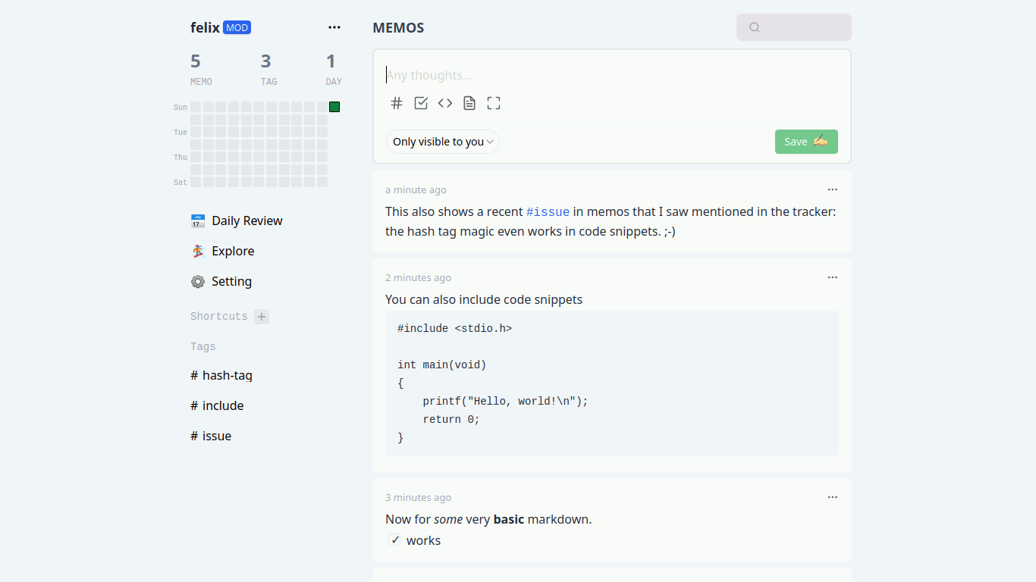Add a new shortcut with the plus icon
Image resolution: width=1036 pixels, height=582 pixels.
262,317
